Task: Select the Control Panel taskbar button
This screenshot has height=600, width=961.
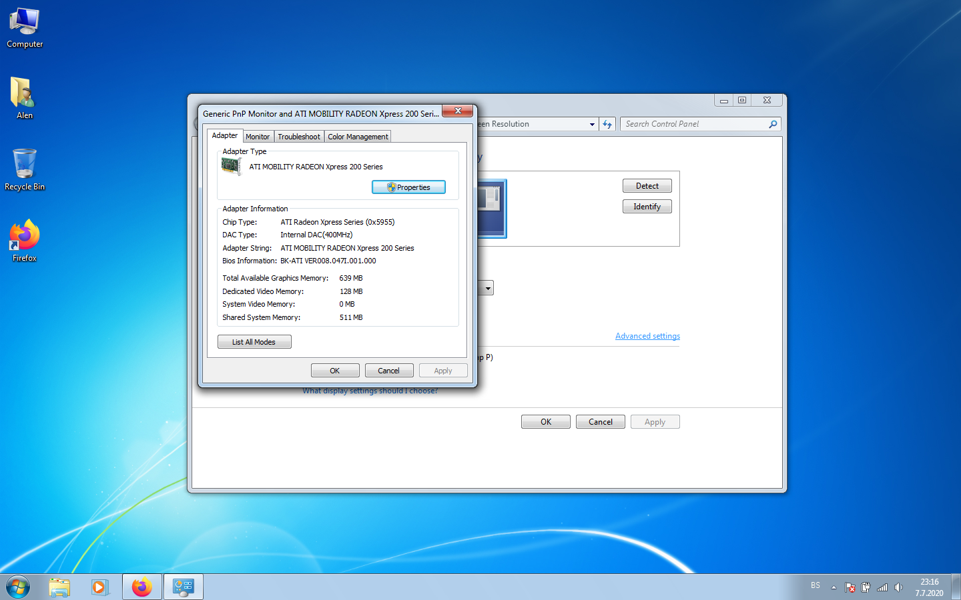Action: pos(183,587)
